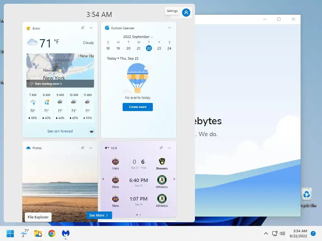This screenshot has width=322, height=241.
Task: Open the weather widgets taskbar button
Action: click(25, 233)
